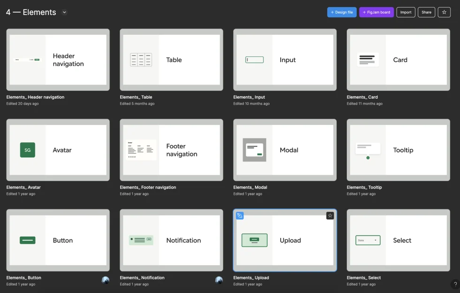This screenshot has width=460, height=293.
Task: Click the 'Elements_ Table' file name
Action: click(136, 97)
